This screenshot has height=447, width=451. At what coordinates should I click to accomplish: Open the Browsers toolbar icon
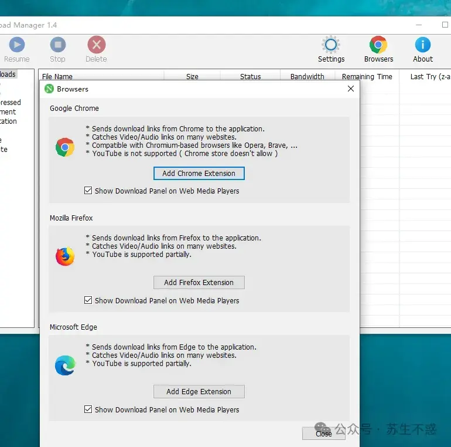[378, 45]
